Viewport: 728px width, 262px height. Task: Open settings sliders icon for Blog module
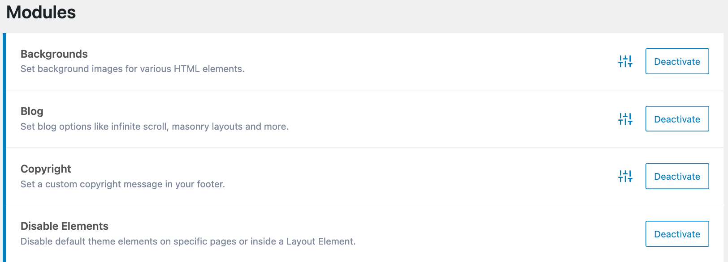coord(625,119)
